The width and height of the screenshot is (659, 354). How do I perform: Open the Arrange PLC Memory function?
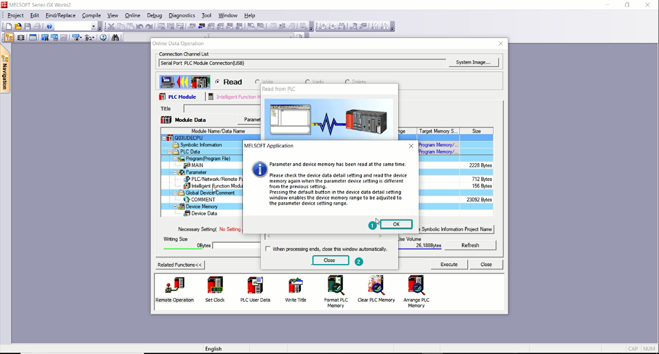(x=416, y=286)
